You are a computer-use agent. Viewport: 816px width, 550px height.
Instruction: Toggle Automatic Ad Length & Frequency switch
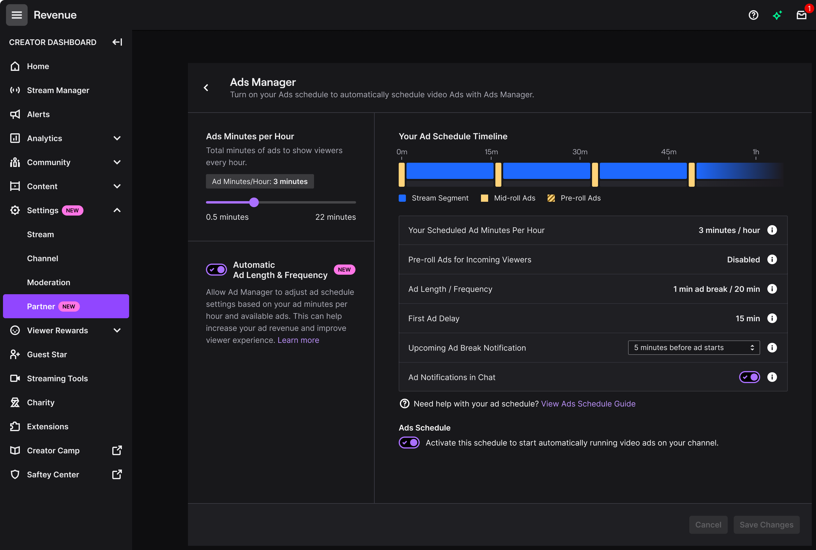[216, 270]
